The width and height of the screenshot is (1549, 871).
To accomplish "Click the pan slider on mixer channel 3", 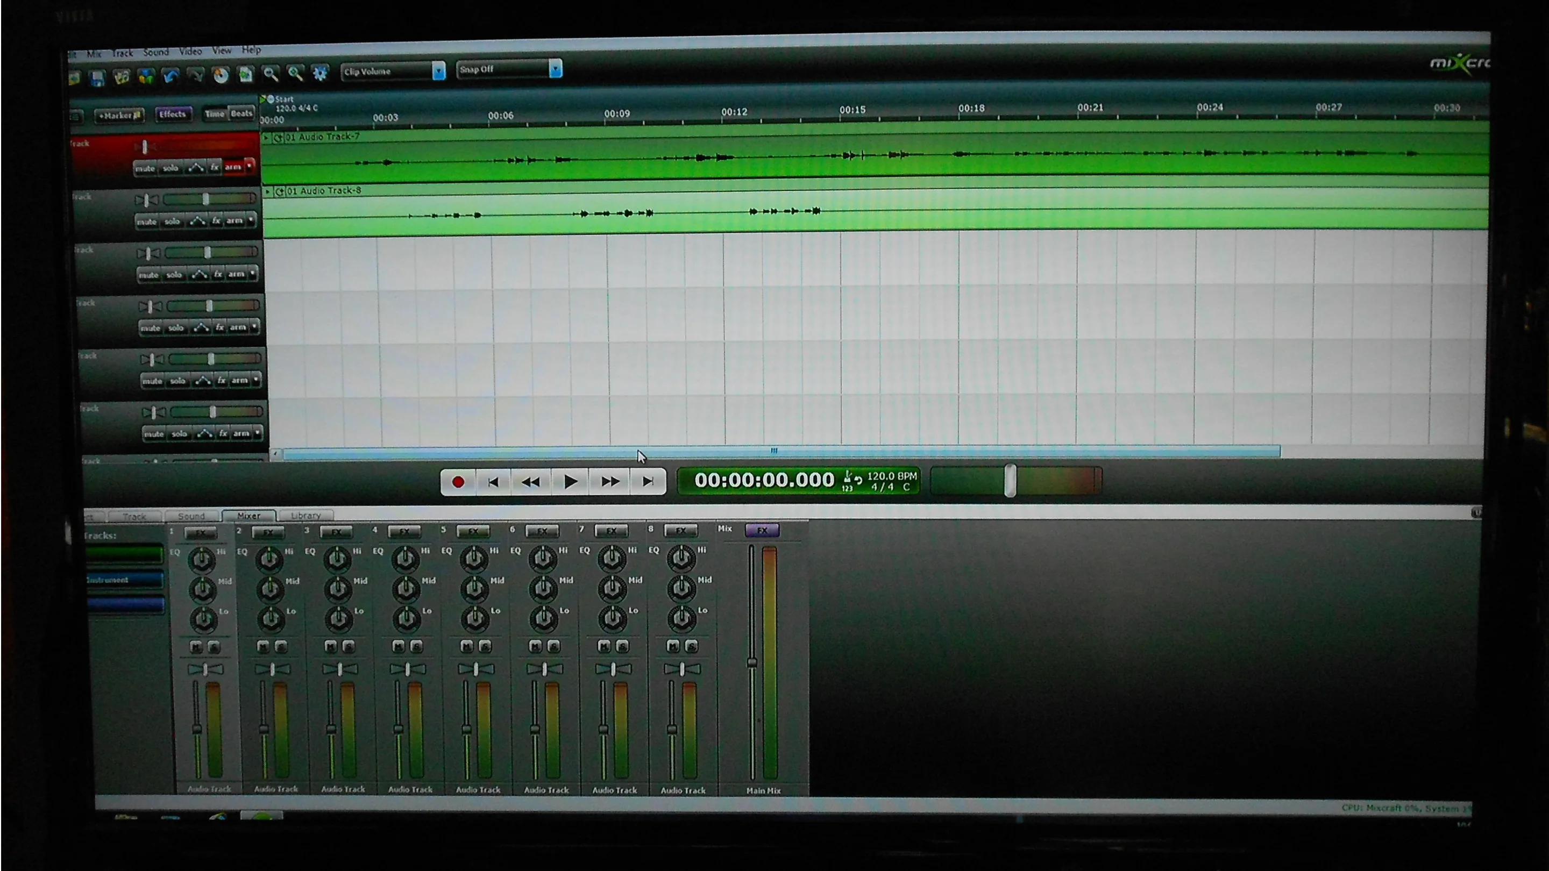I will pyautogui.click(x=340, y=669).
